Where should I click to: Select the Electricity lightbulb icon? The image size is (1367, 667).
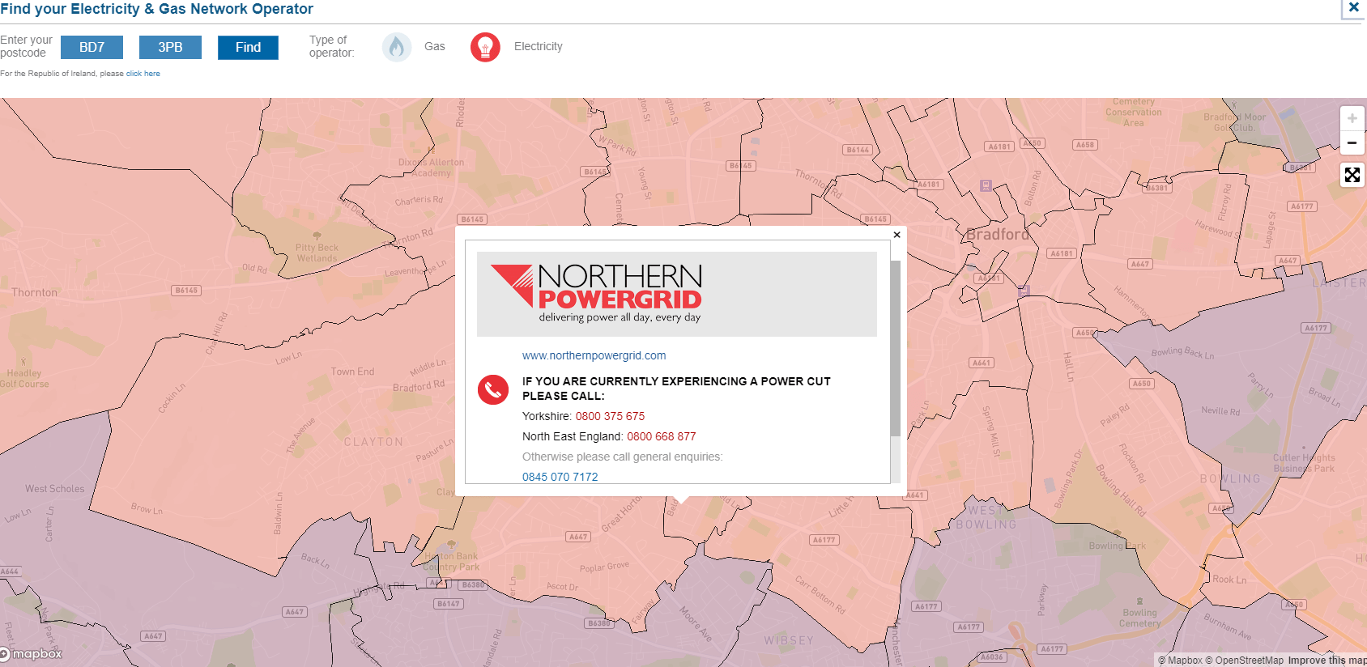click(485, 47)
